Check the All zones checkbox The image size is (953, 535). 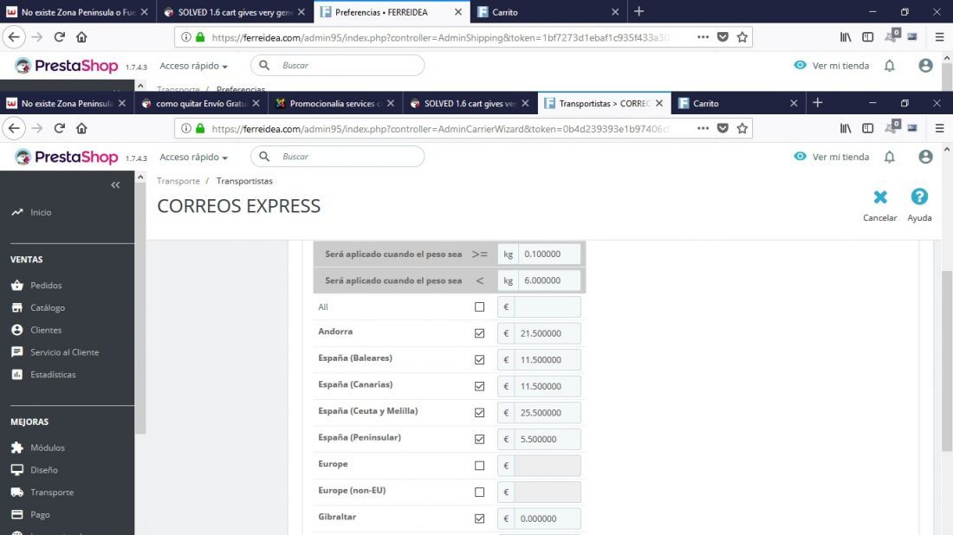point(480,306)
